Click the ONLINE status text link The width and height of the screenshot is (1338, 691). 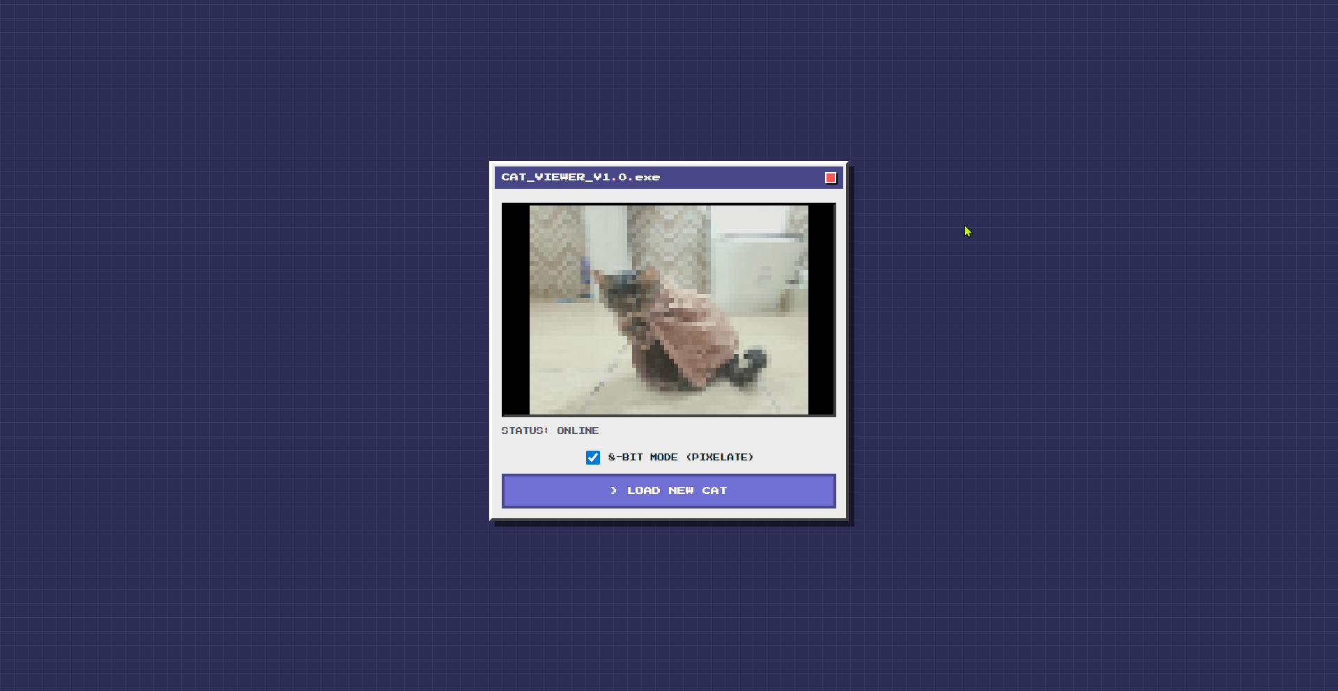click(577, 430)
